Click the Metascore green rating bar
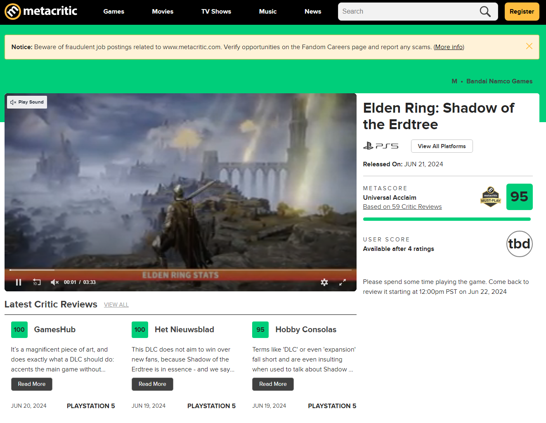This screenshot has height=423, width=546. (x=447, y=219)
